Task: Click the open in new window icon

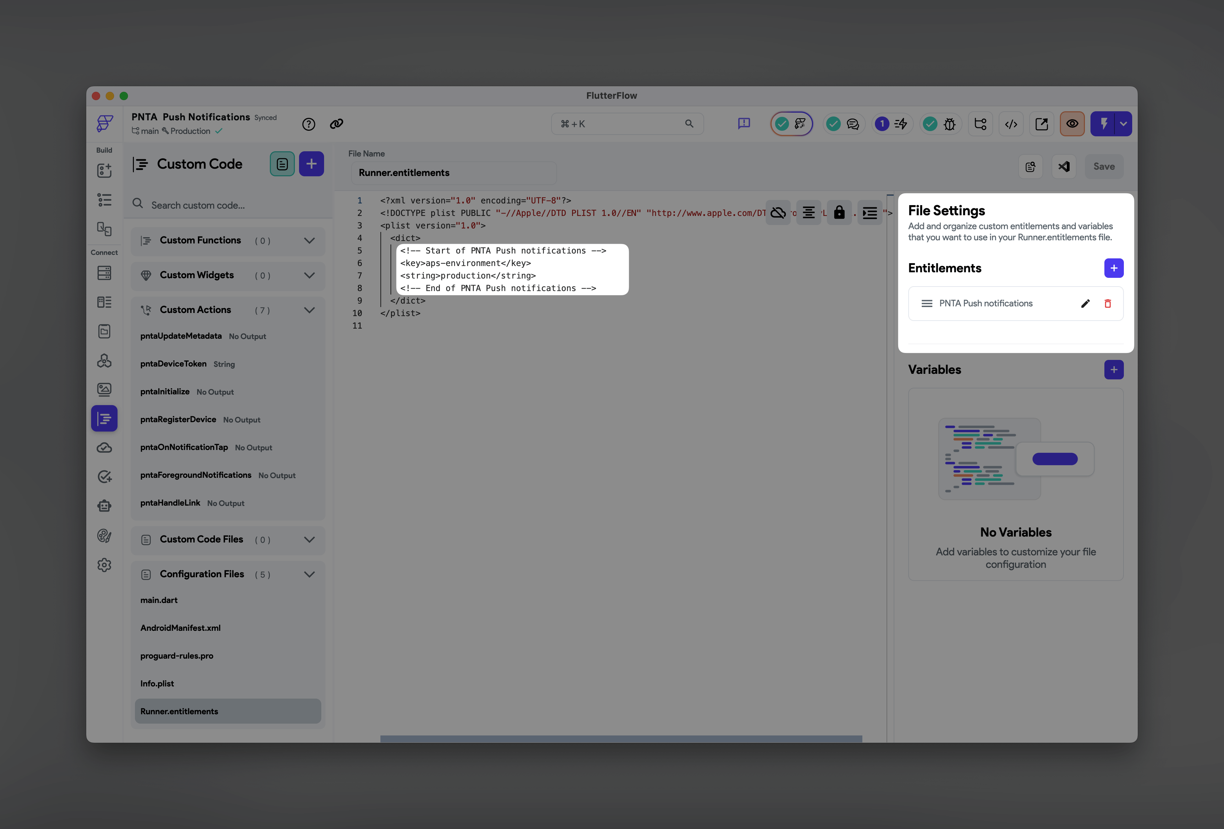Action: coord(1042,124)
